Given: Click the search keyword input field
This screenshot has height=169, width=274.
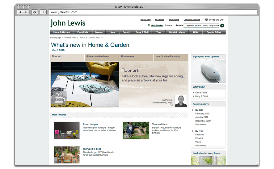Looking at the screenshot, I should tap(201, 25).
